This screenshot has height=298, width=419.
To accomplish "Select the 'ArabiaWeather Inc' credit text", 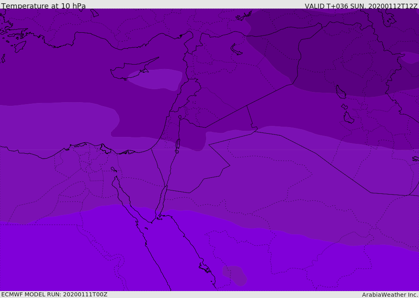I will (390, 295).
